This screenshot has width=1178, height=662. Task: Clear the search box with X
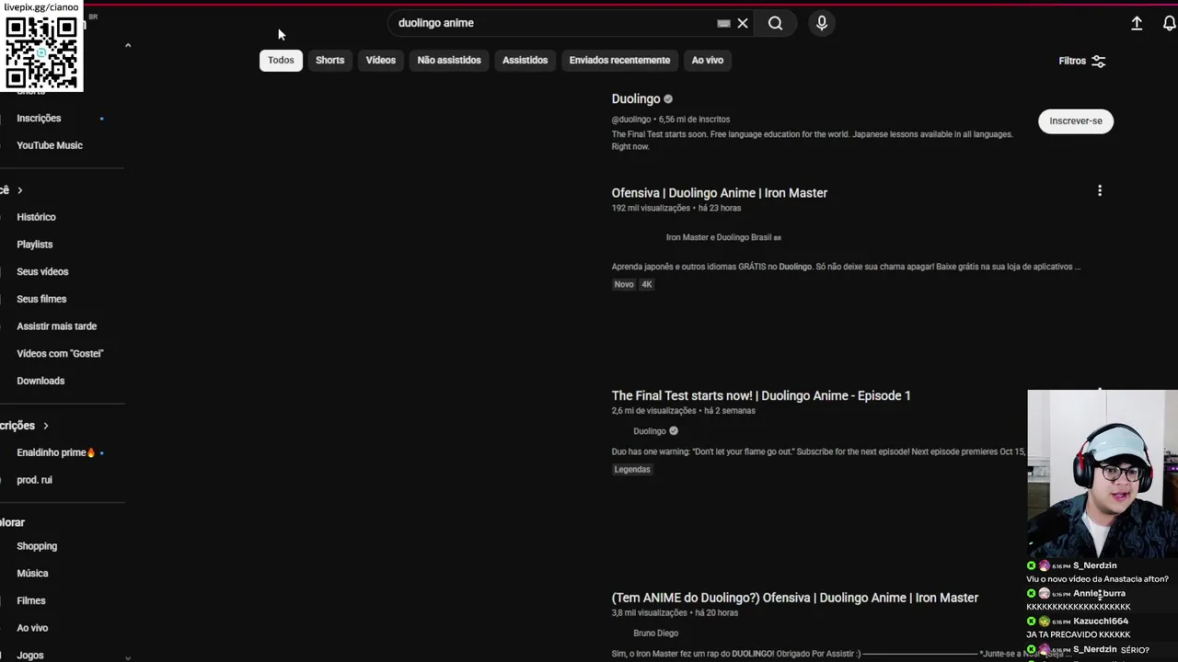coord(743,23)
